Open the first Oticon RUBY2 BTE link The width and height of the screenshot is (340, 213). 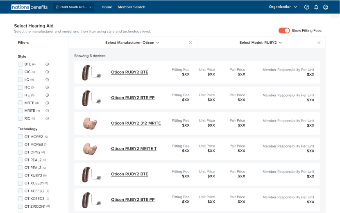129,72
